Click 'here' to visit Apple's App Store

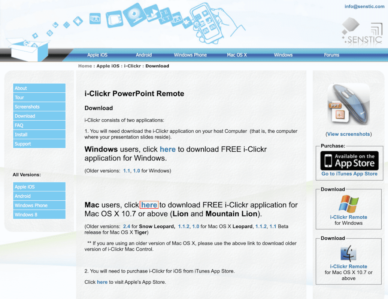coord(102,282)
